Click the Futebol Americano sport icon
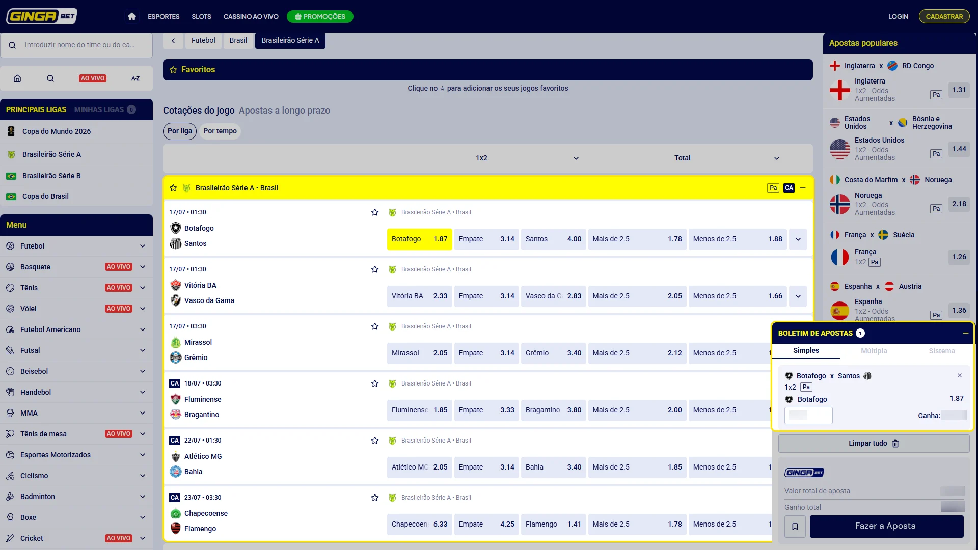 pos(10,329)
